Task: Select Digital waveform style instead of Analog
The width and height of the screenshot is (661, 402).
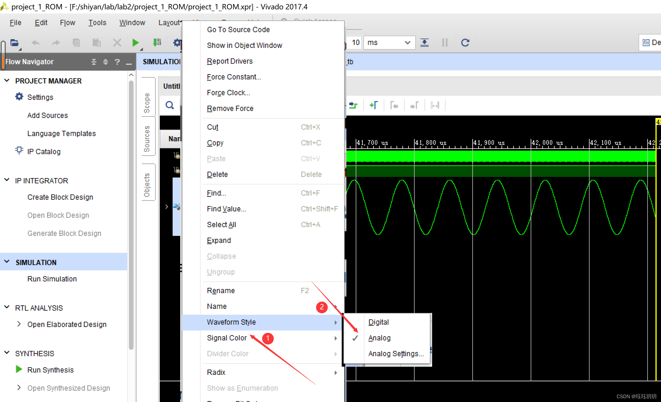Action: point(378,322)
